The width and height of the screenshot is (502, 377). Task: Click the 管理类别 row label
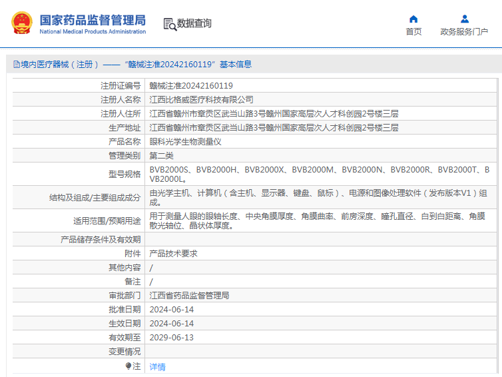tap(125, 156)
